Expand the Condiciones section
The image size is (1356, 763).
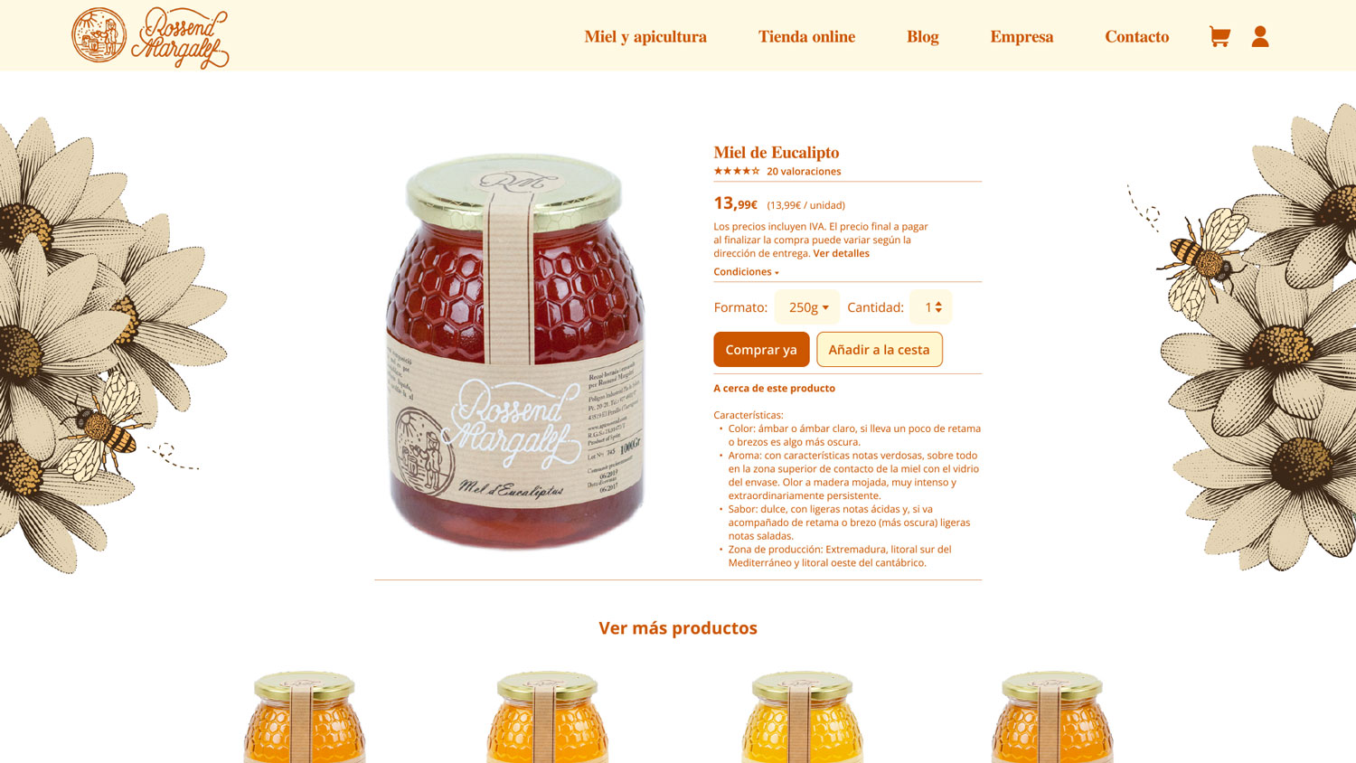coord(746,271)
